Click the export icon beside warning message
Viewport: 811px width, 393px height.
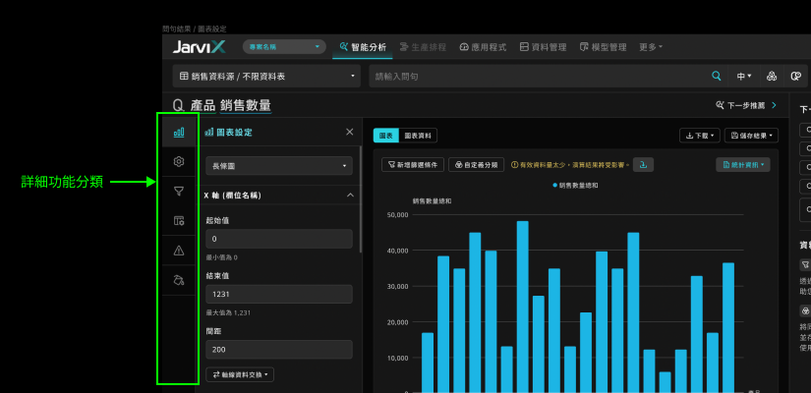pyautogui.click(x=643, y=165)
